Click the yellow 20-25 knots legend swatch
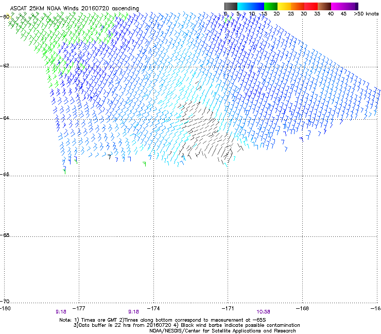Screen dimensions: 381x334 point(284,6)
